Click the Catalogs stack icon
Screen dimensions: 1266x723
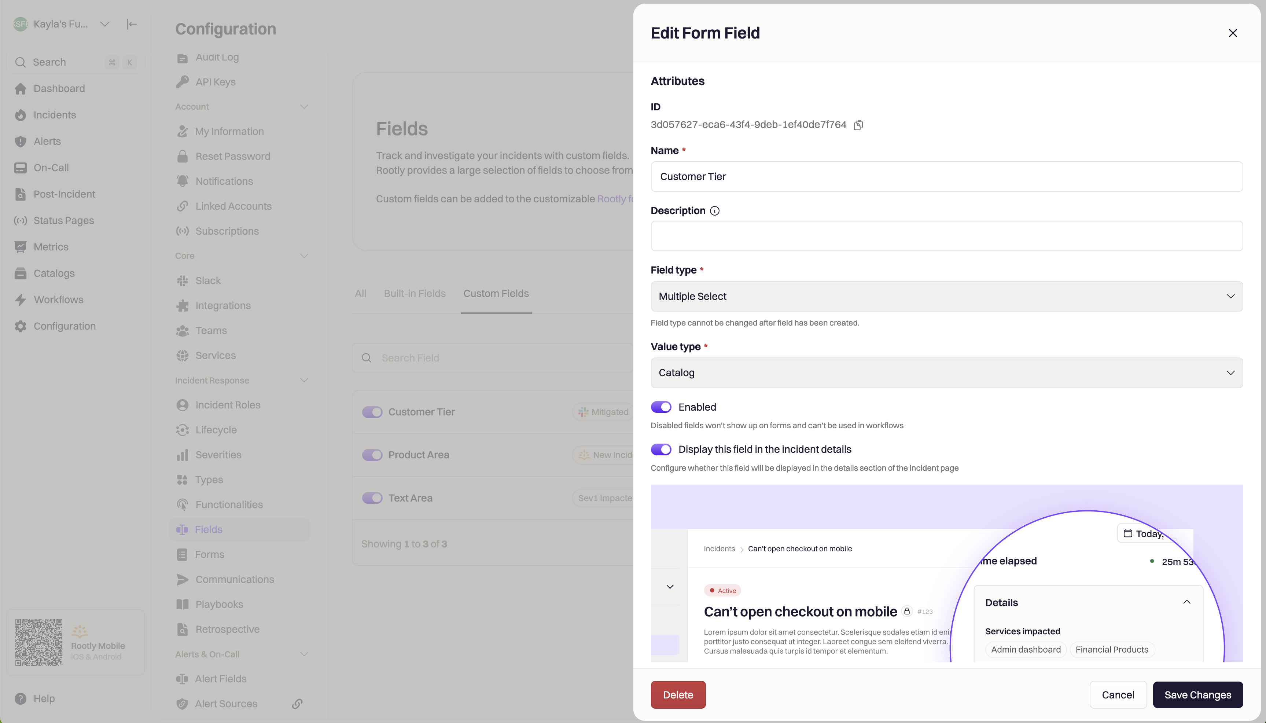click(21, 273)
